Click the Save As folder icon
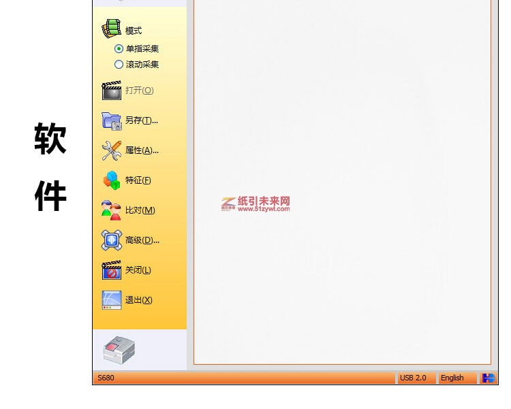This screenshot has width=511, height=409. point(111,120)
